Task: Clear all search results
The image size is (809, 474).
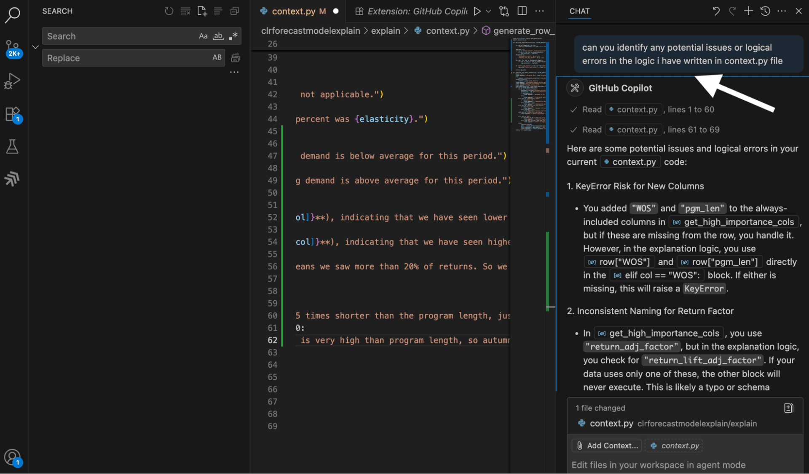Action: [185, 11]
